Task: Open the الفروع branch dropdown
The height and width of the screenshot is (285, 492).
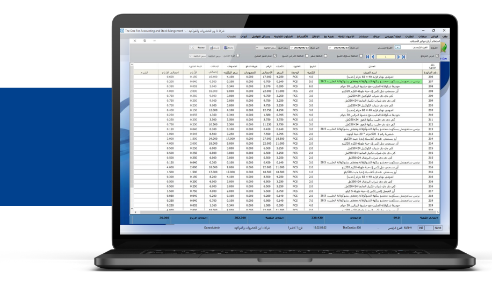Action: [x=397, y=47]
